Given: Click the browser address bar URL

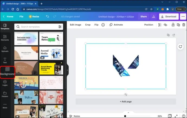Looking at the screenshot, I should 59,9.
